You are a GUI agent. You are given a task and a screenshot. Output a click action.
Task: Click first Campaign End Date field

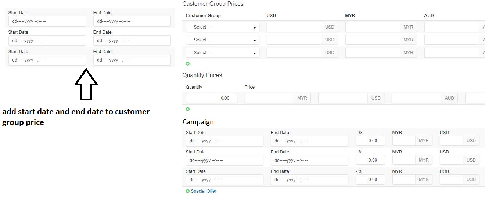pyautogui.click(x=309, y=141)
